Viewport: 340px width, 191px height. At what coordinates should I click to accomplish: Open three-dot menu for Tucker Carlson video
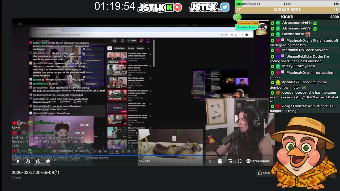(150, 79)
